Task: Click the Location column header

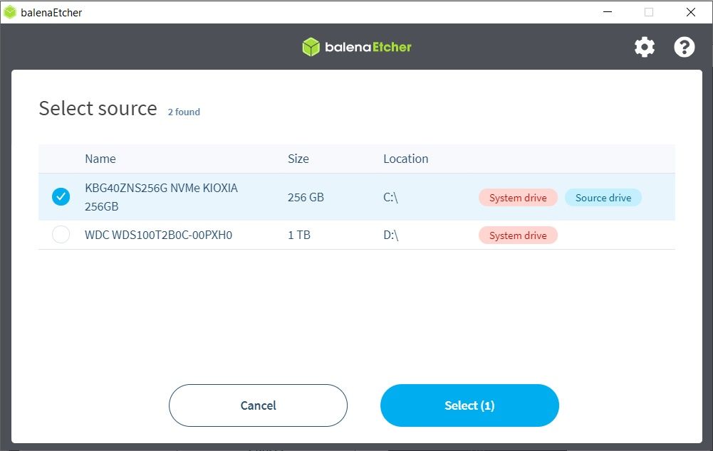Action: pos(405,159)
